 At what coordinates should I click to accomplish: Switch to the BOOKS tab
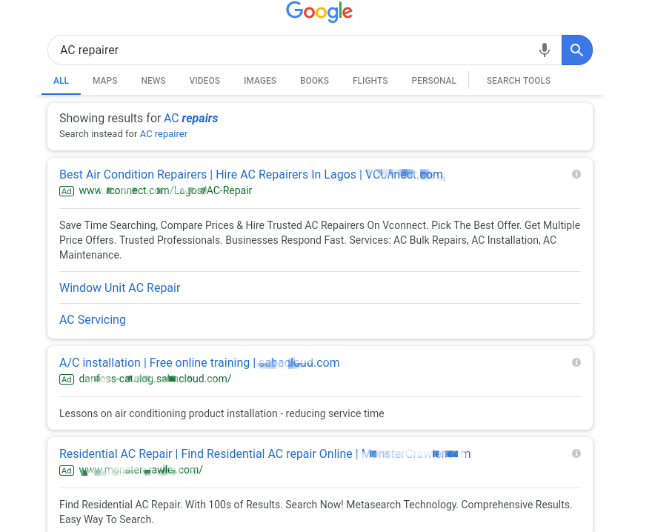[314, 81]
